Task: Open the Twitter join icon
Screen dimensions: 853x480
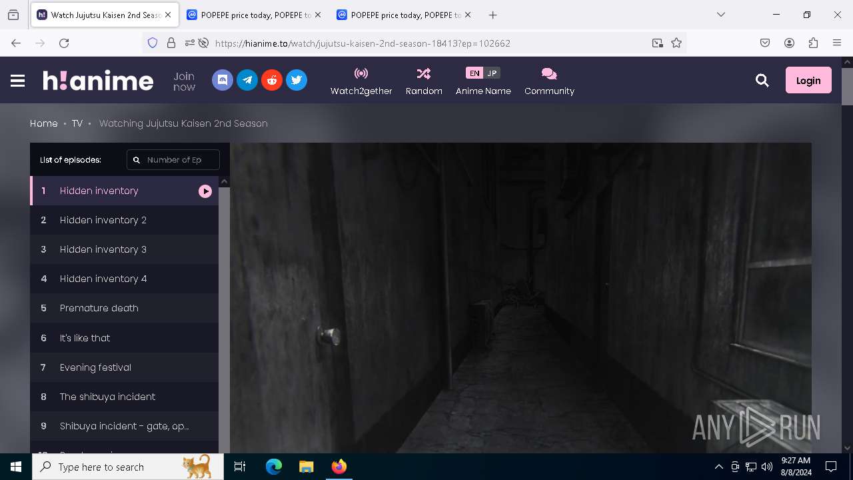Action: tap(297, 80)
